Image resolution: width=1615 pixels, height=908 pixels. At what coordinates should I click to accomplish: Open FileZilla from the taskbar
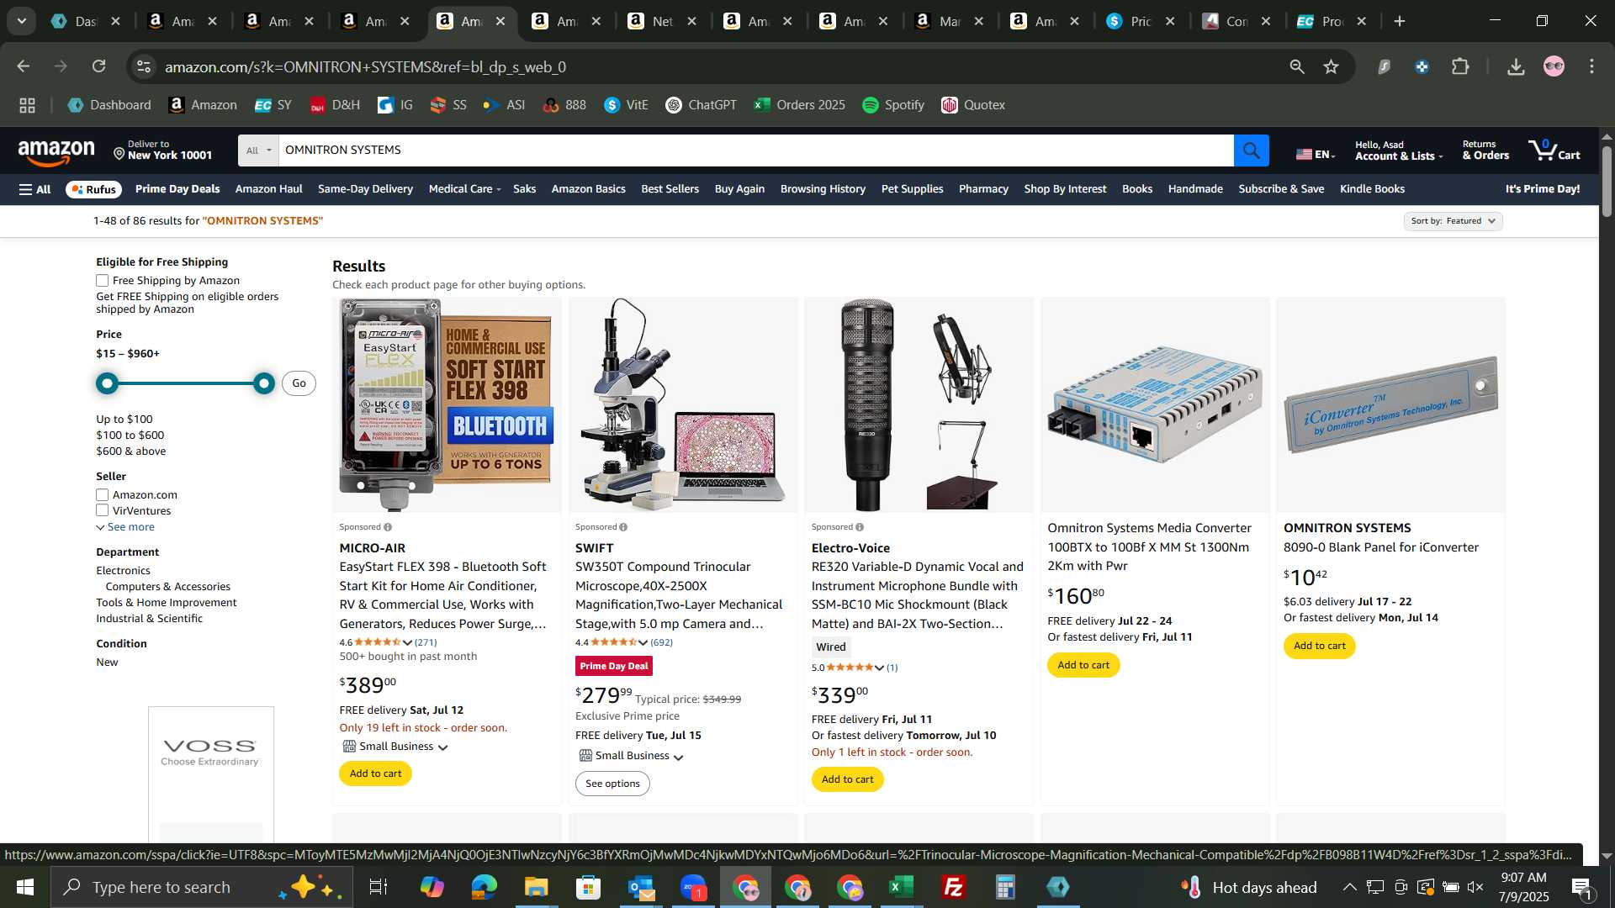[953, 887]
